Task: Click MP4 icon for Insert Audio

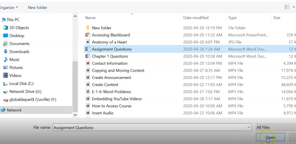Action: [x=87, y=113]
